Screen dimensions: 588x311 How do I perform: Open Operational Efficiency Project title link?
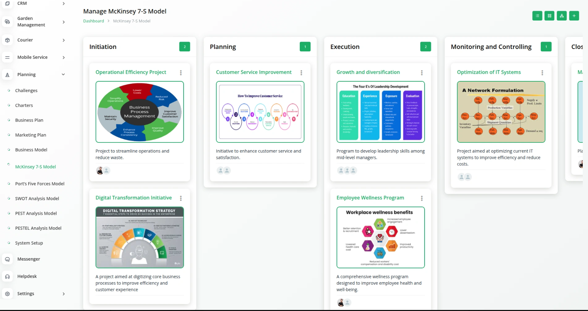tap(131, 72)
